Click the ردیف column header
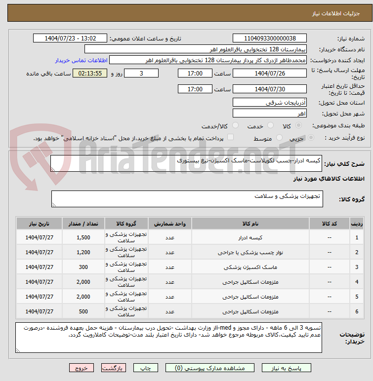 click(x=357, y=224)
